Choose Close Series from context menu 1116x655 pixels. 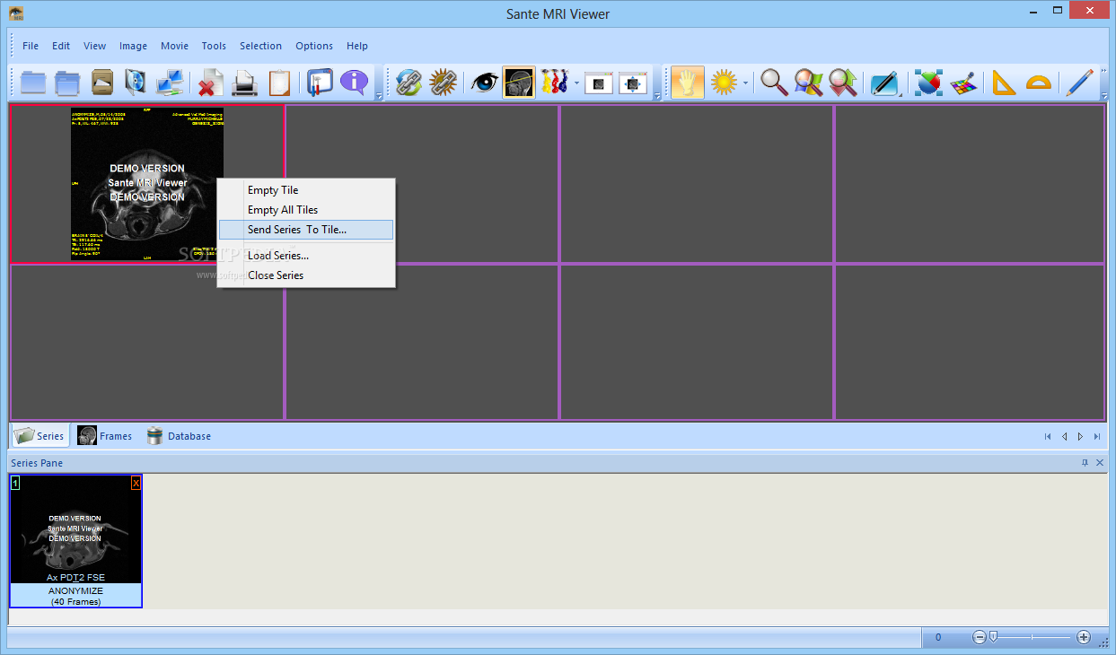point(306,275)
